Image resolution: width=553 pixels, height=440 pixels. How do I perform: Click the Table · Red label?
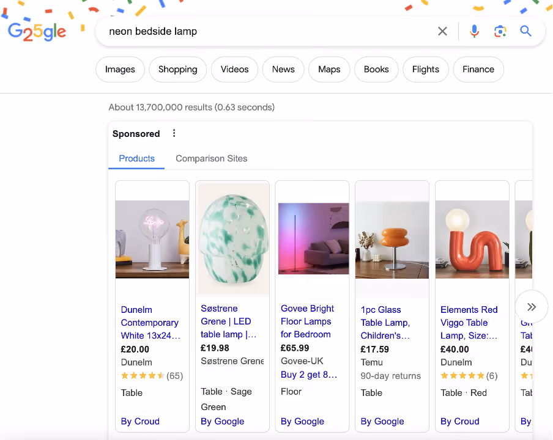(464, 393)
